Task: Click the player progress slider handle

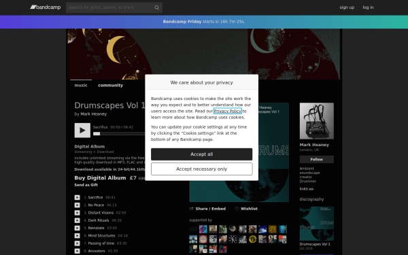Action: pyautogui.click(x=97, y=134)
